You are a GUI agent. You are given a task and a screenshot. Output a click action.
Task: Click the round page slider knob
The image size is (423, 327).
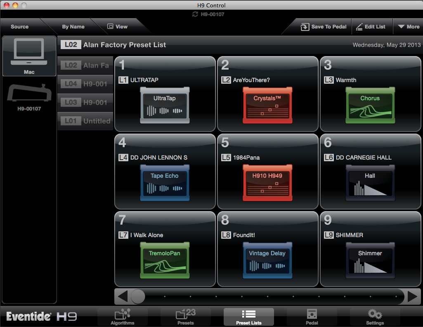[x=138, y=296]
